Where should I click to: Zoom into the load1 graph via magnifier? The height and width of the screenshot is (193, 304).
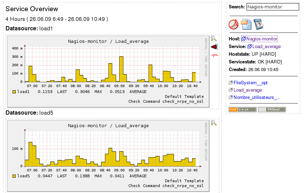(214, 39)
